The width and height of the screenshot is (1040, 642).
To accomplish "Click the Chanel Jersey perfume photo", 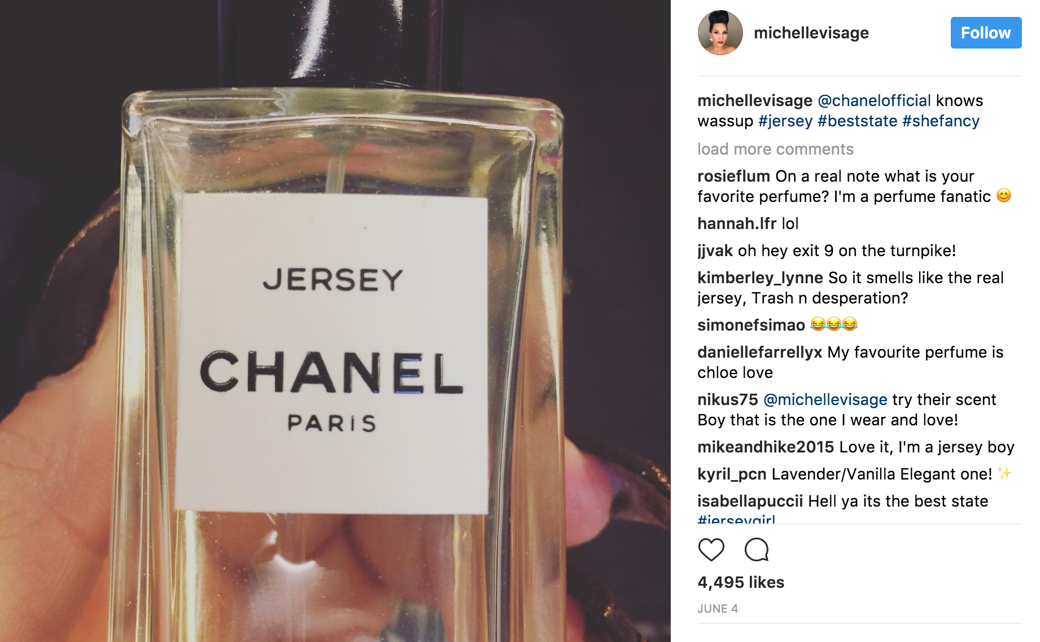I will click(x=335, y=321).
